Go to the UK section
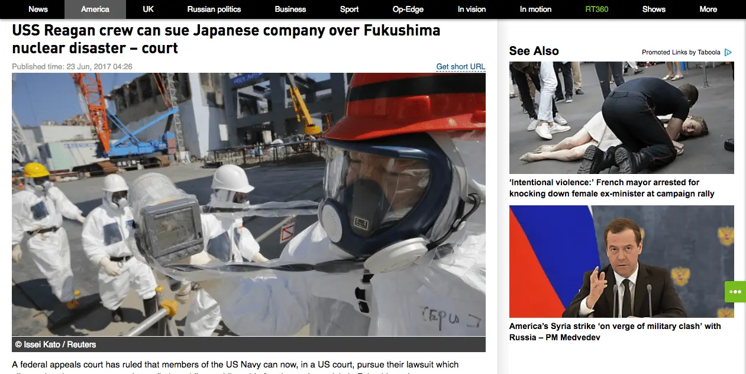Viewport: 746px width, 374px height. [148, 9]
